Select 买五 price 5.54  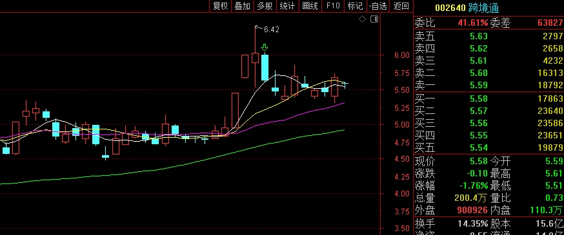[478, 147]
